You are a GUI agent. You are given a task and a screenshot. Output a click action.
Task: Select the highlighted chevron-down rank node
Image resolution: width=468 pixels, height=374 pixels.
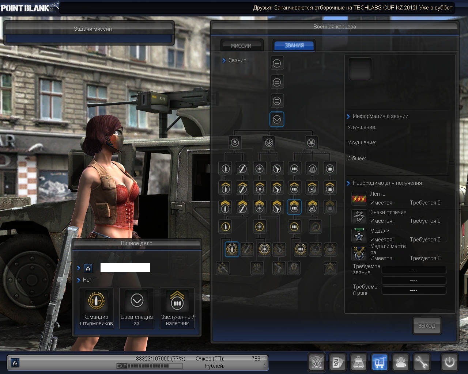point(277,119)
